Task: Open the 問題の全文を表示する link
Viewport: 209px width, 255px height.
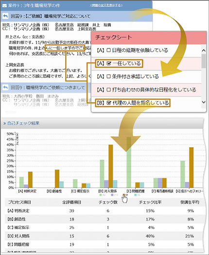Action: pos(106,5)
